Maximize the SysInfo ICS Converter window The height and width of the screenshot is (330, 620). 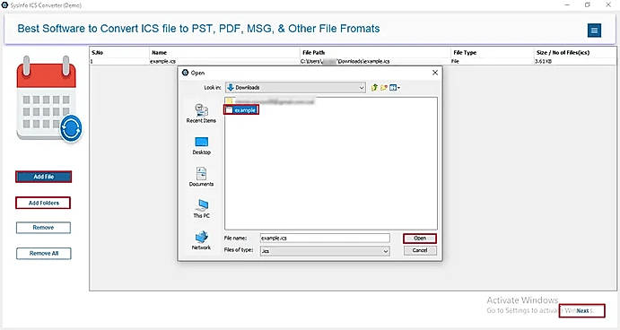(x=588, y=4)
